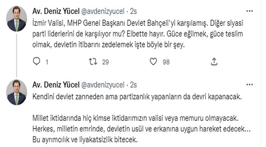Viewport: 266px width, 147px height.
Task: Like the first tweet with heart icon
Action: (x=153, y=62)
